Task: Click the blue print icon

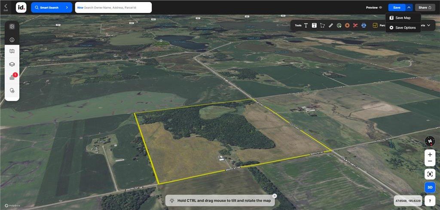Action: (364, 25)
